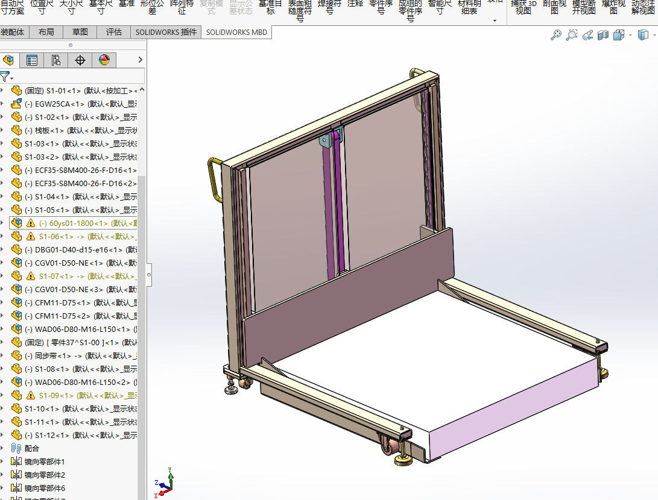Click the warning icon on S1-06<1>
Viewport: 658px width, 500px height.
pos(31,236)
